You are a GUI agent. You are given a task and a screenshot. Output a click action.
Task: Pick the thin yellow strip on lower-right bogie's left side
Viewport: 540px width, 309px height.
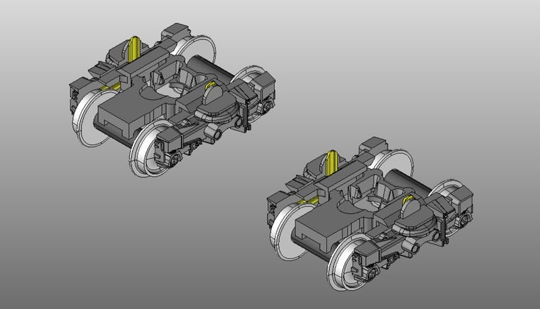click(309, 200)
